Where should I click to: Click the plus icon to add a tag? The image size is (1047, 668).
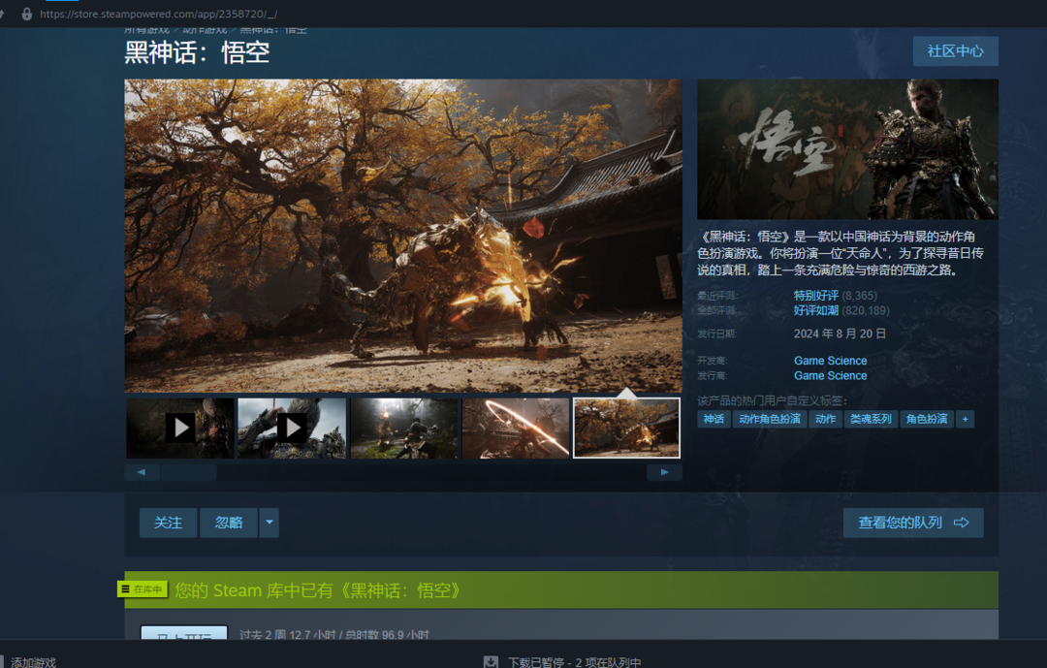[964, 419]
